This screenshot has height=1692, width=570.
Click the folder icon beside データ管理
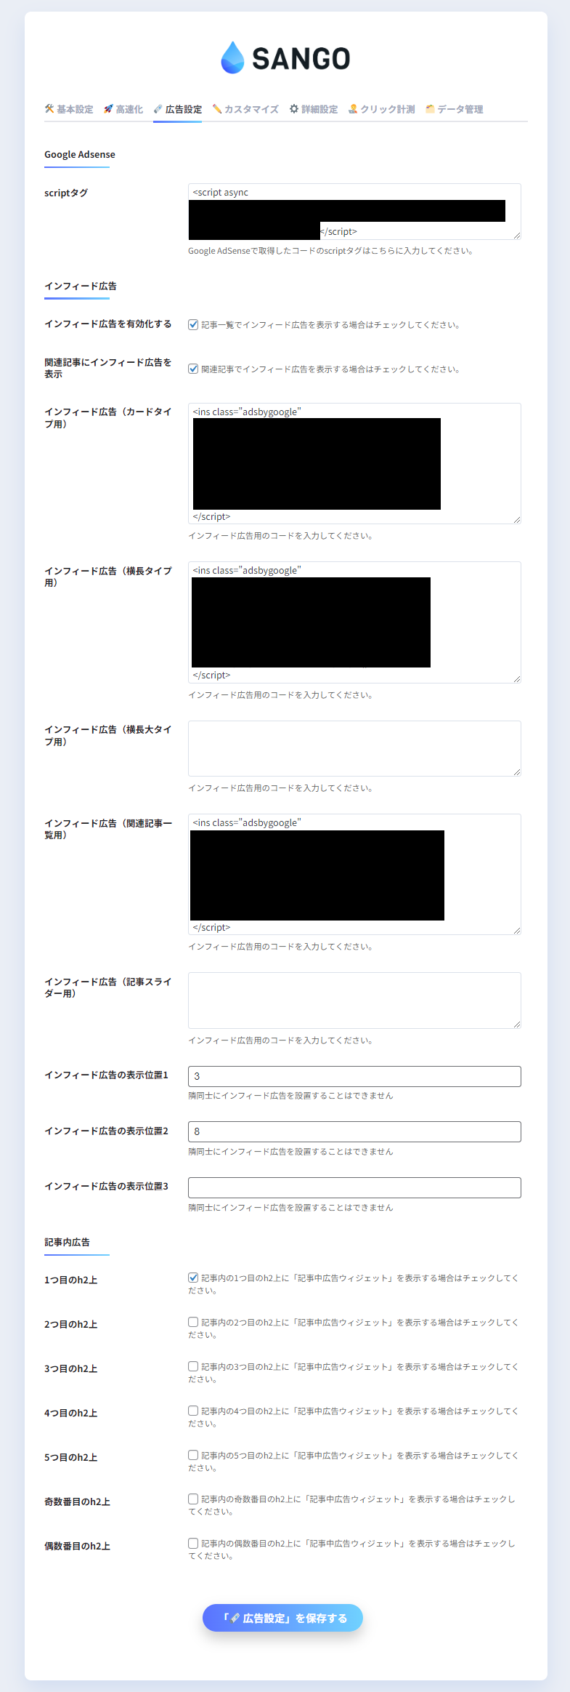tap(430, 109)
